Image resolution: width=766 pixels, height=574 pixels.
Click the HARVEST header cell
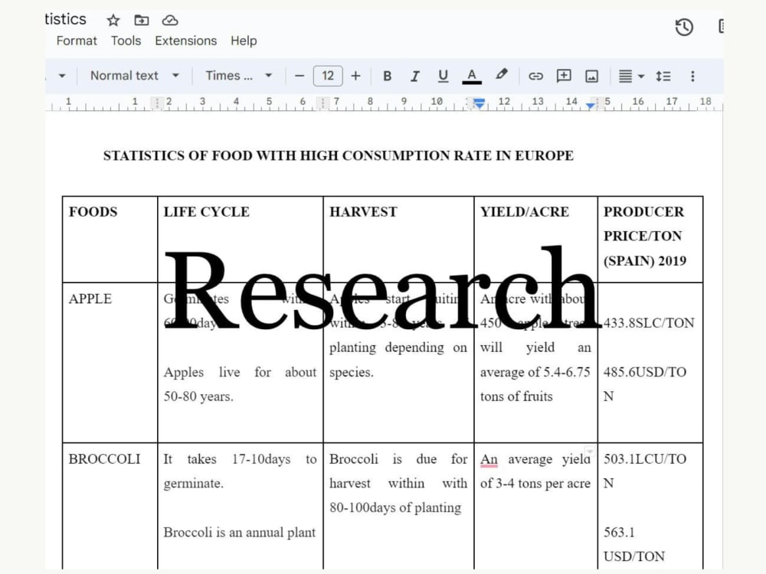click(398, 239)
